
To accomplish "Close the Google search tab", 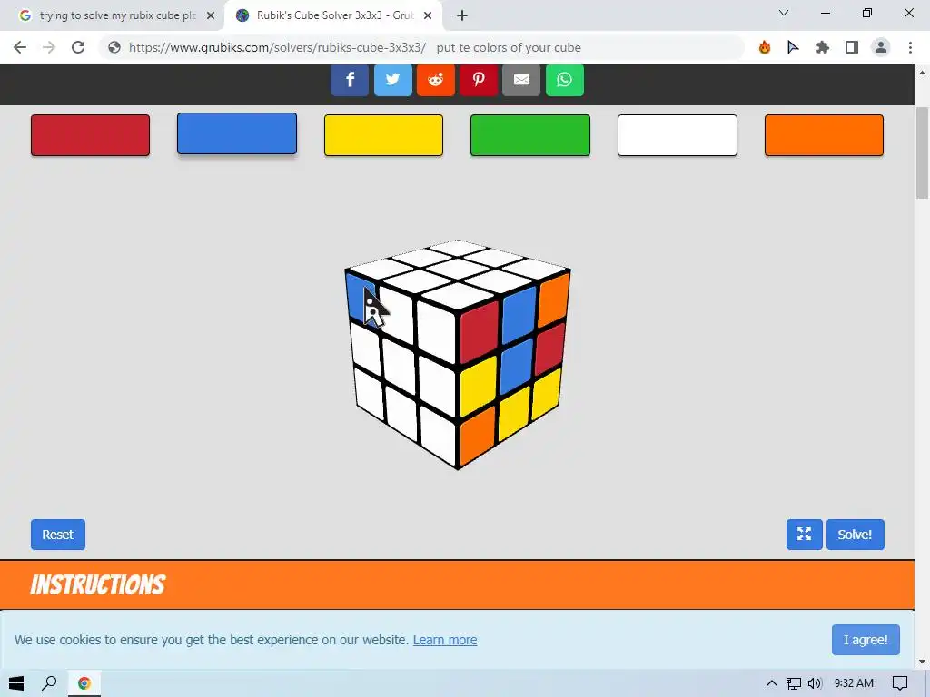I will point(211,15).
